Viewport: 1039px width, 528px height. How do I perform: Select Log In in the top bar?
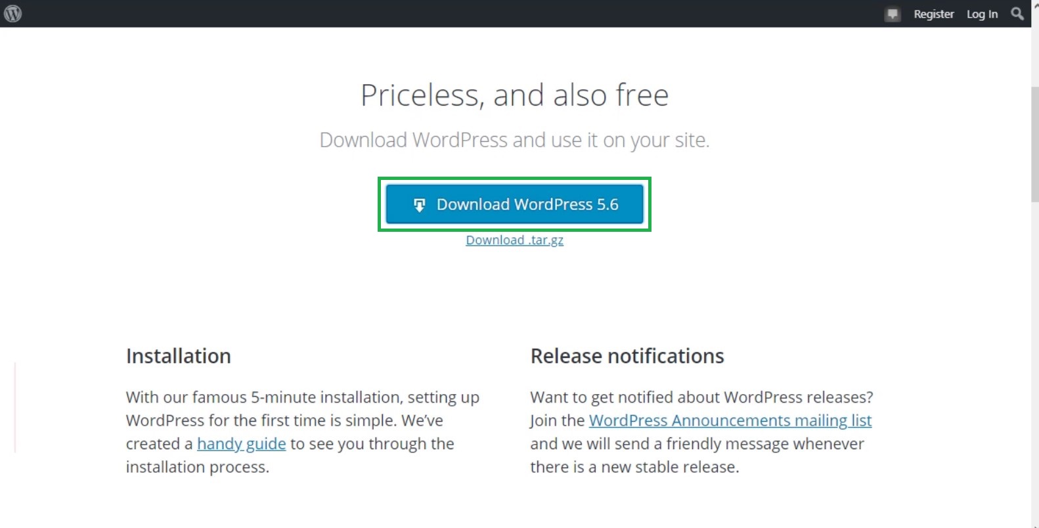[982, 14]
